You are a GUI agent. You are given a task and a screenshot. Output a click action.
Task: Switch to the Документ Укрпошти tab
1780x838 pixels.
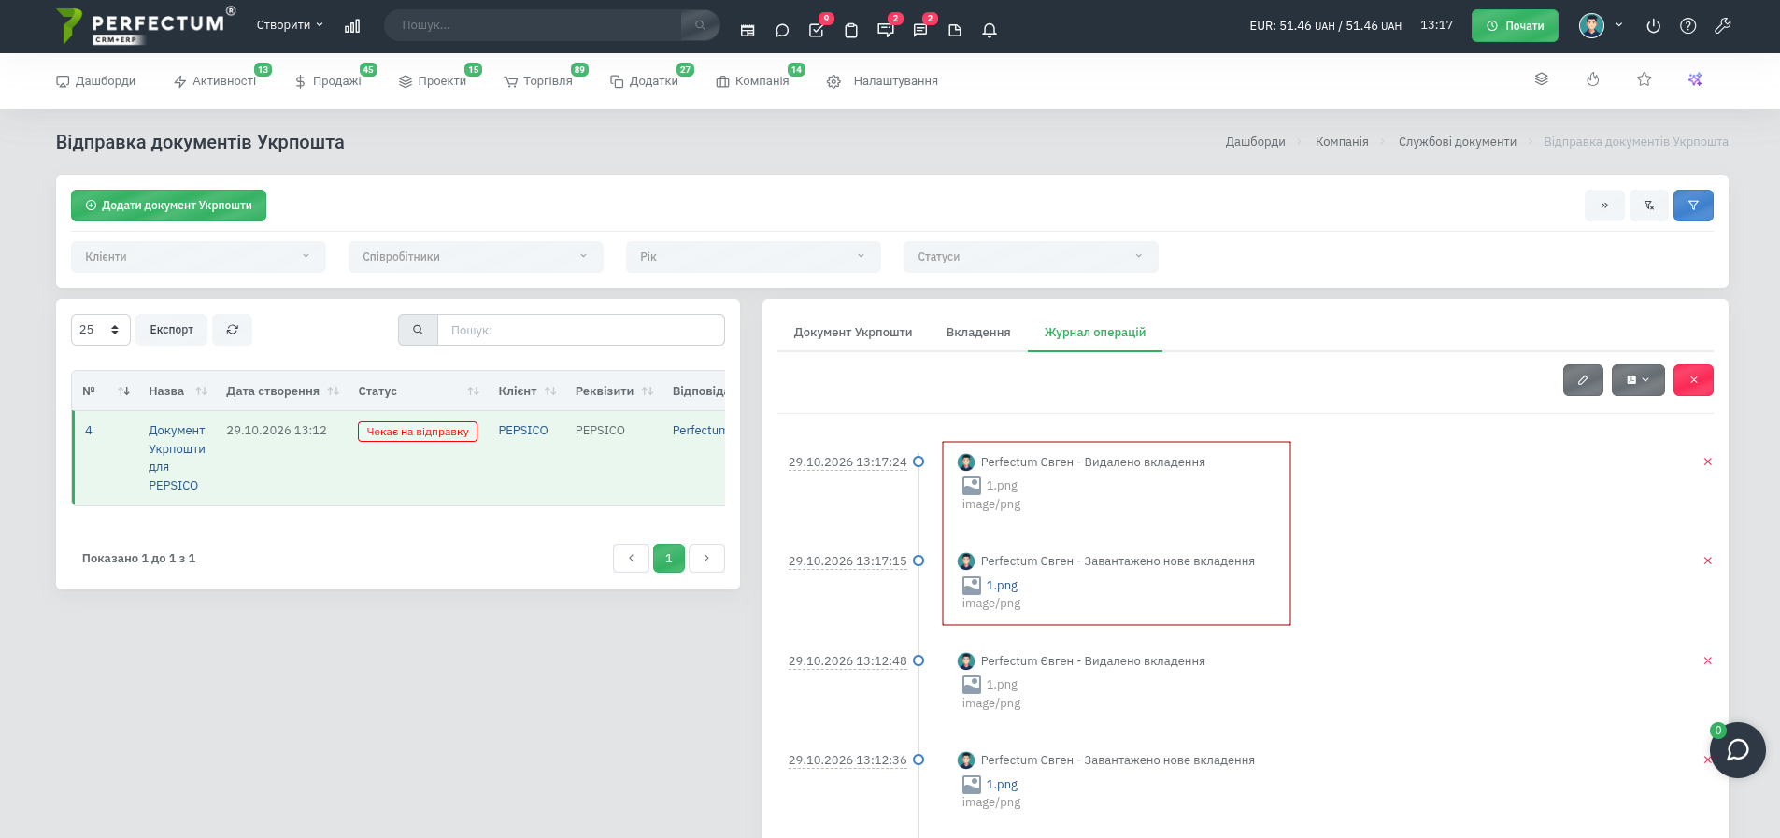click(853, 333)
